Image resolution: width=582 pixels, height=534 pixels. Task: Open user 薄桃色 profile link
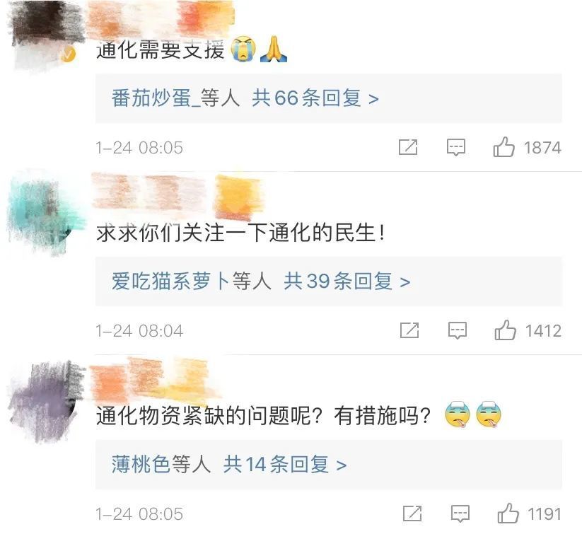(141, 464)
